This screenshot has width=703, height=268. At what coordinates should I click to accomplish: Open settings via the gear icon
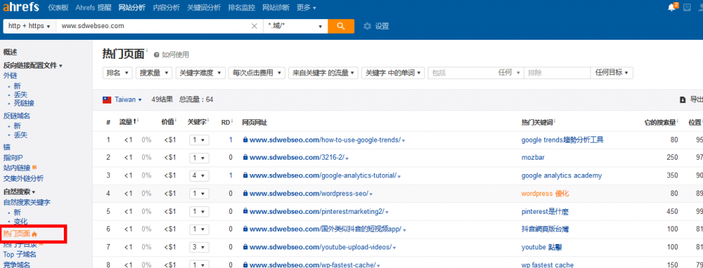(367, 27)
